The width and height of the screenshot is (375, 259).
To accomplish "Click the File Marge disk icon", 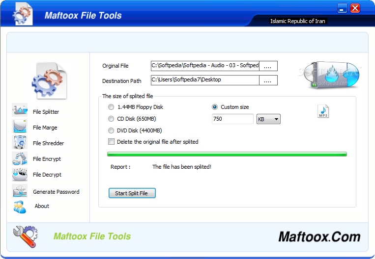I will [20, 126].
